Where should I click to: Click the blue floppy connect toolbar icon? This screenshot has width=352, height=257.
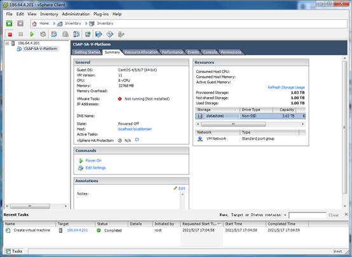pyautogui.click(x=98, y=34)
